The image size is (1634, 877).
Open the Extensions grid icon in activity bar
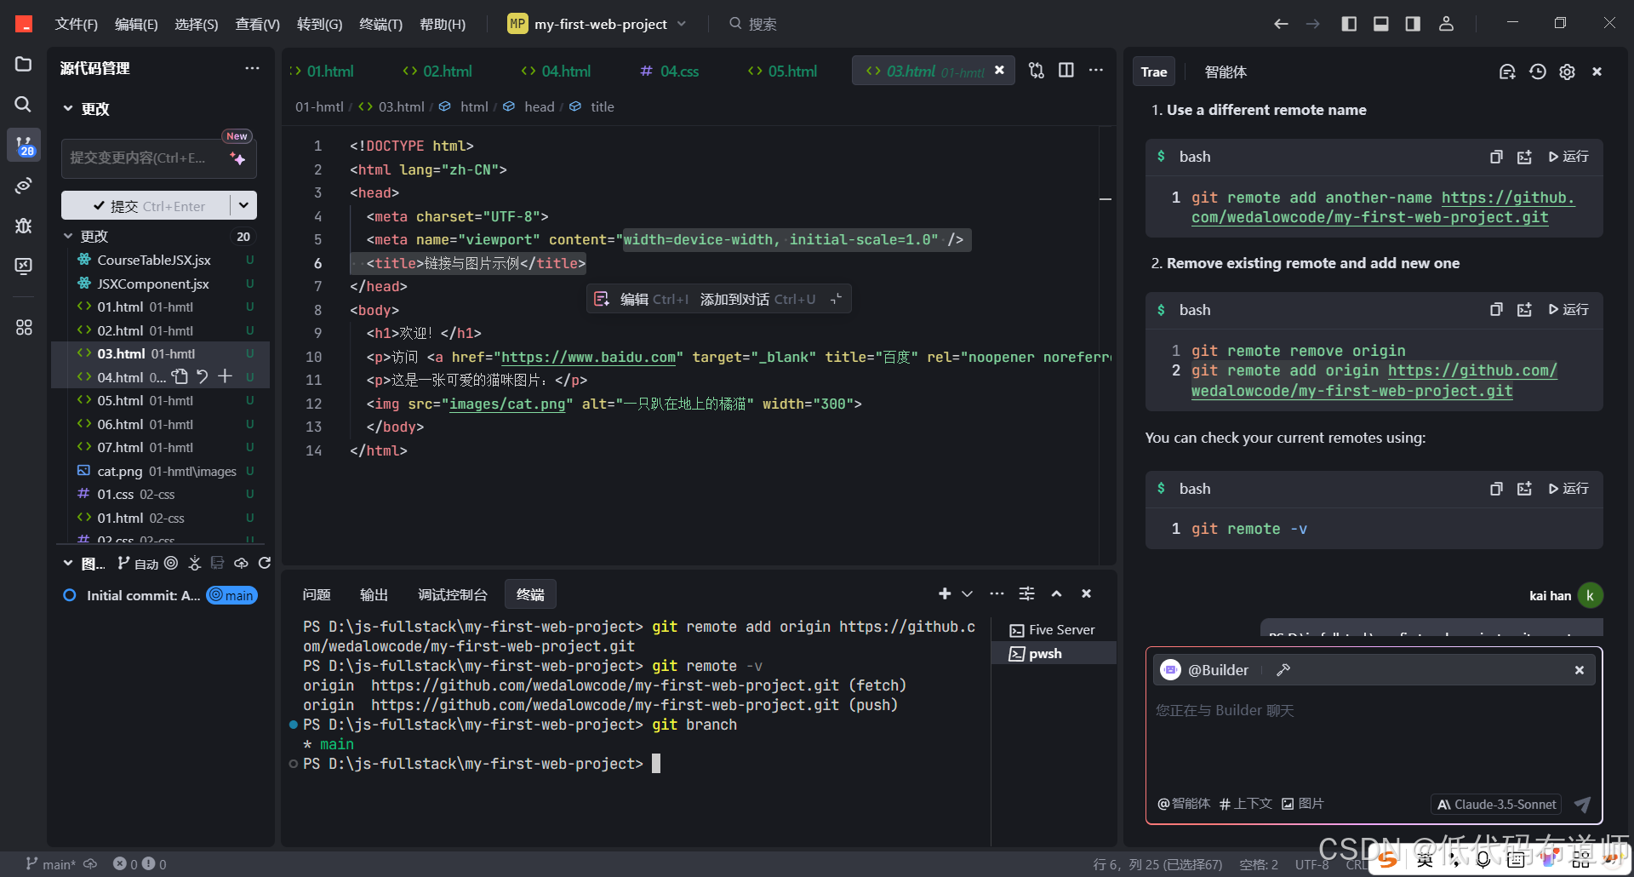[x=23, y=327]
